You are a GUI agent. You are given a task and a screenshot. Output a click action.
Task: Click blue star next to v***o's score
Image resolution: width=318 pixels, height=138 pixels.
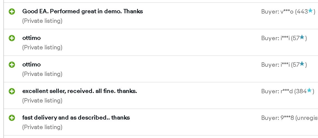pyautogui.click(x=310, y=11)
